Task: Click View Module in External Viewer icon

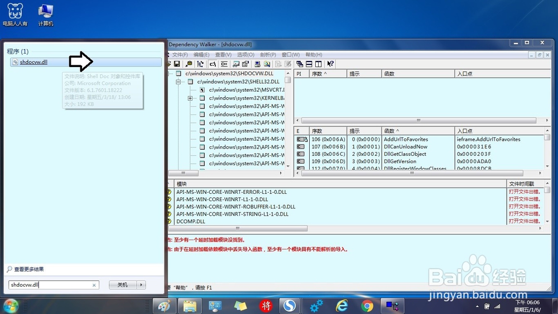Action: pyautogui.click(x=236, y=64)
